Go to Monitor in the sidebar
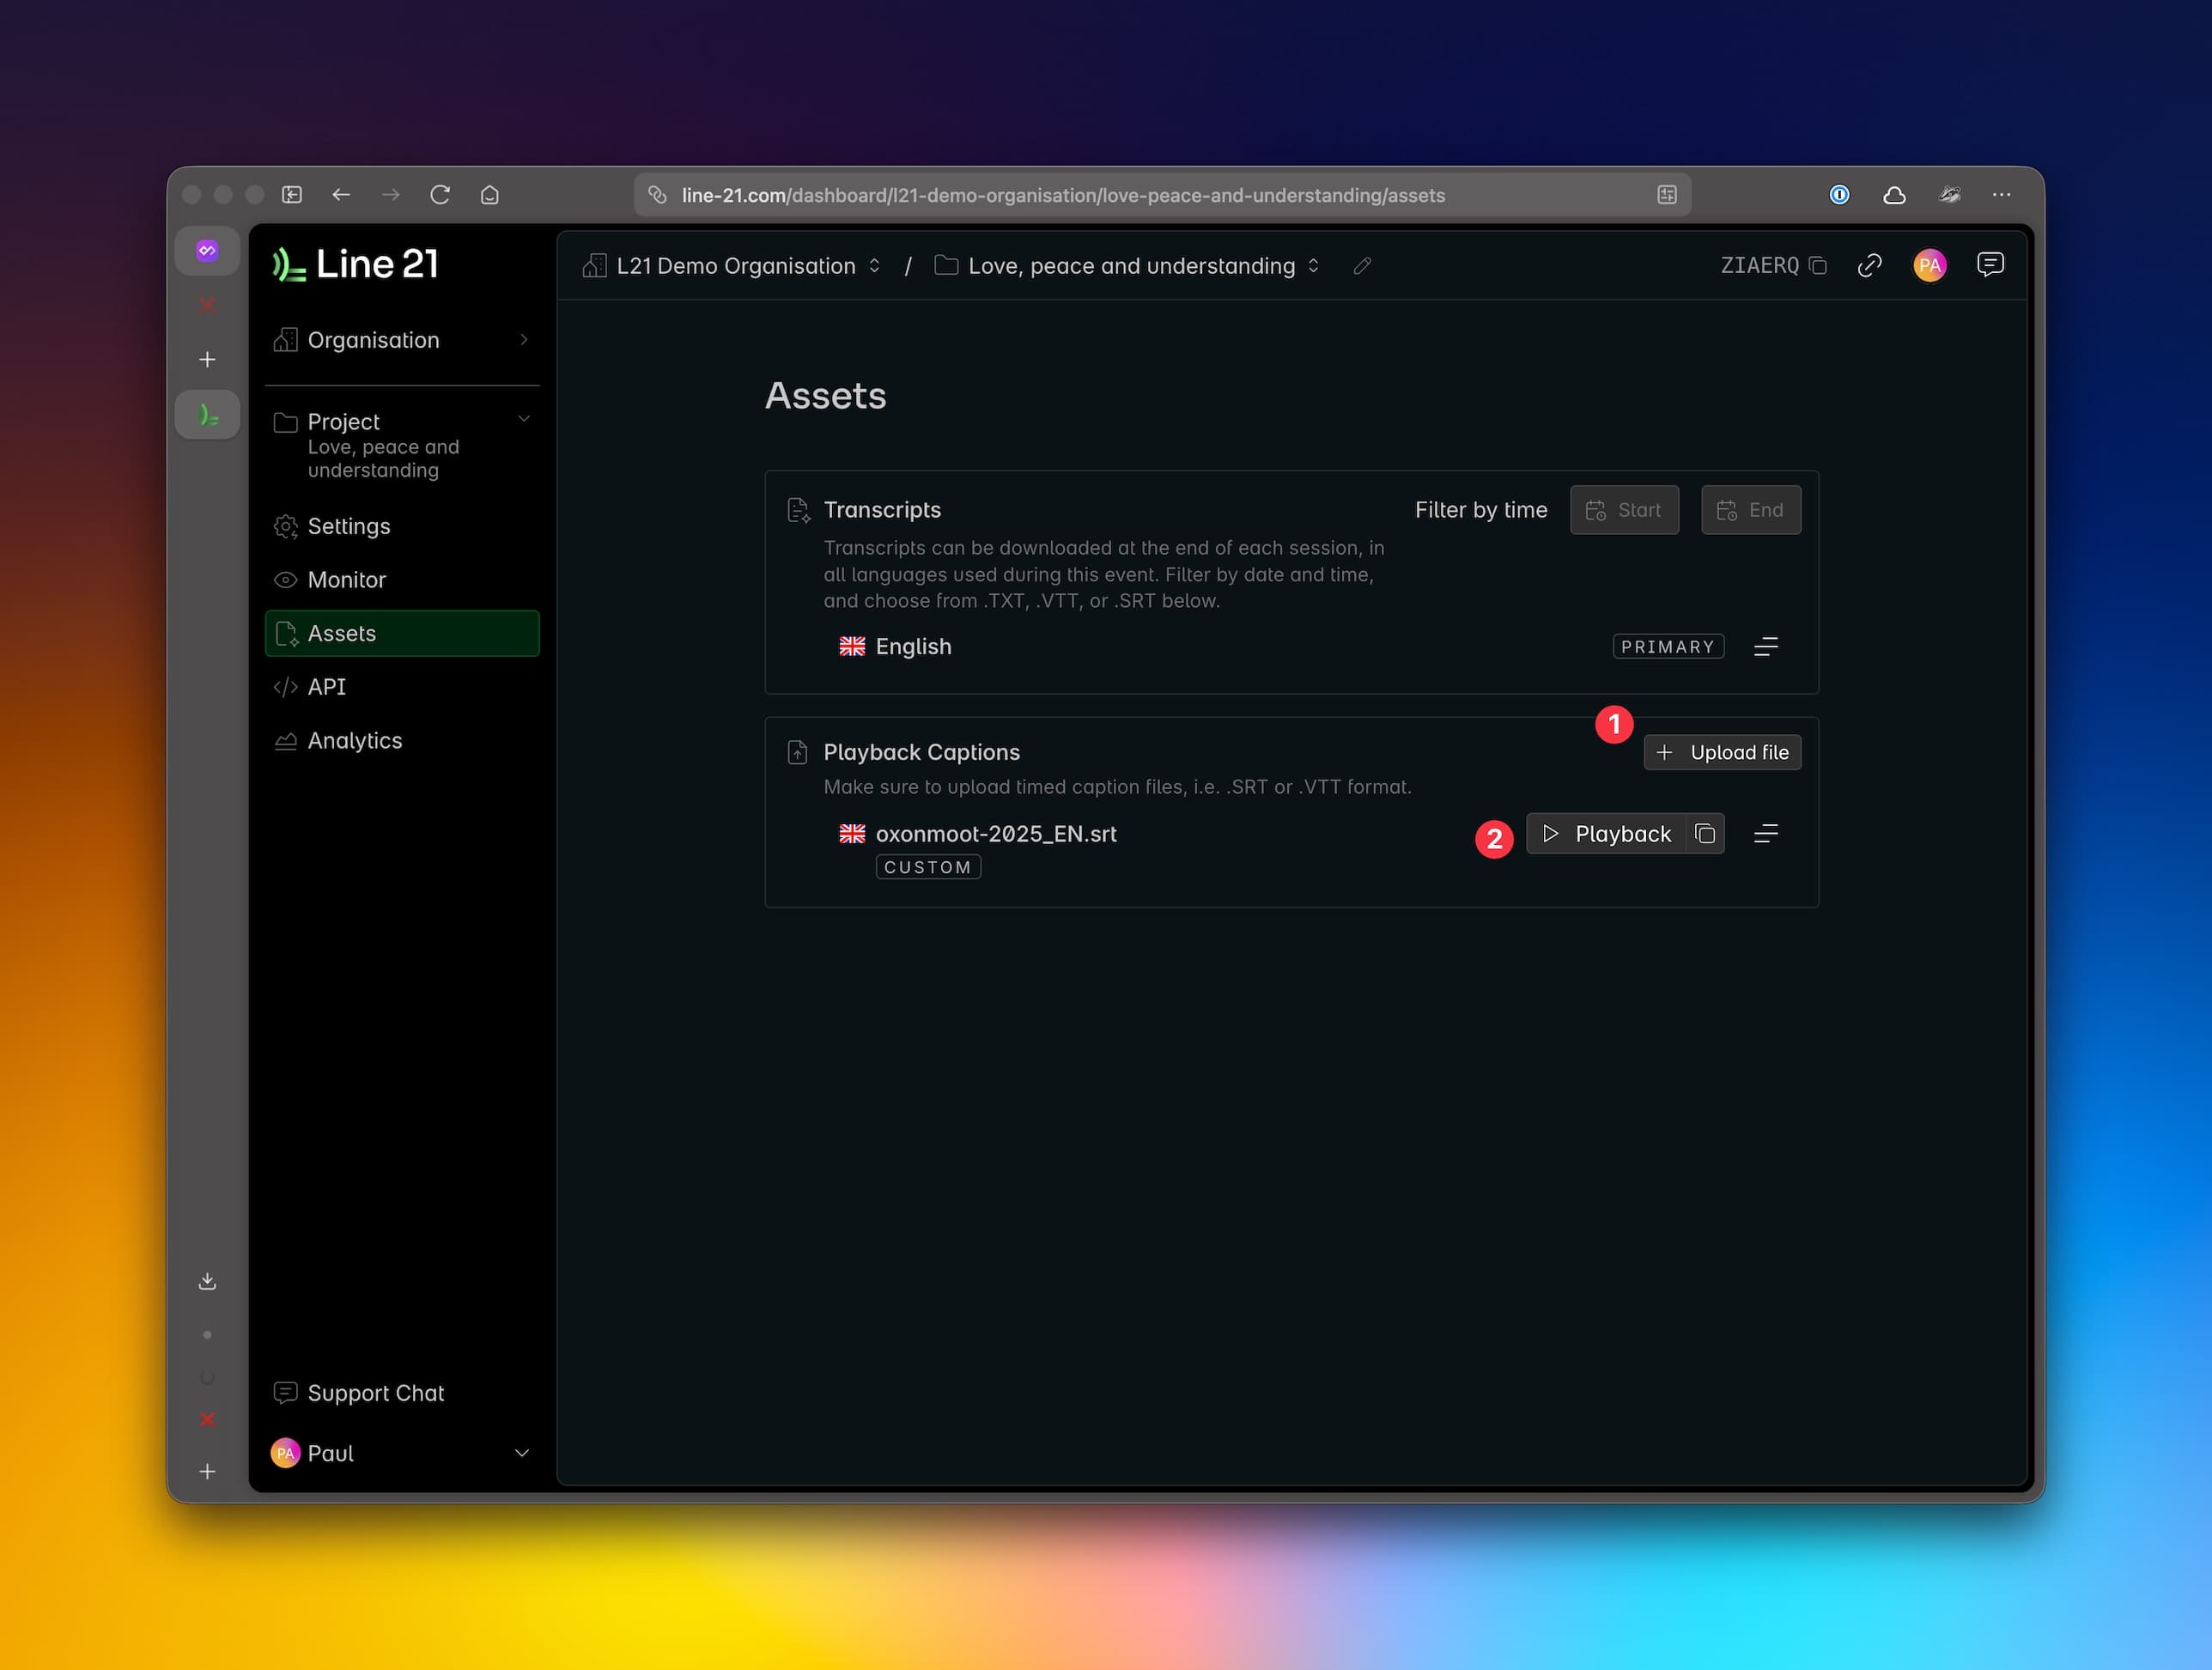2212x1670 pixels. pos(346,580)
